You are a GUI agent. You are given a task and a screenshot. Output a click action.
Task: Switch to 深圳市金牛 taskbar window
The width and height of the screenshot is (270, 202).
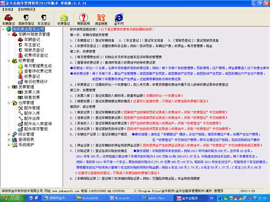coord(58,198)
